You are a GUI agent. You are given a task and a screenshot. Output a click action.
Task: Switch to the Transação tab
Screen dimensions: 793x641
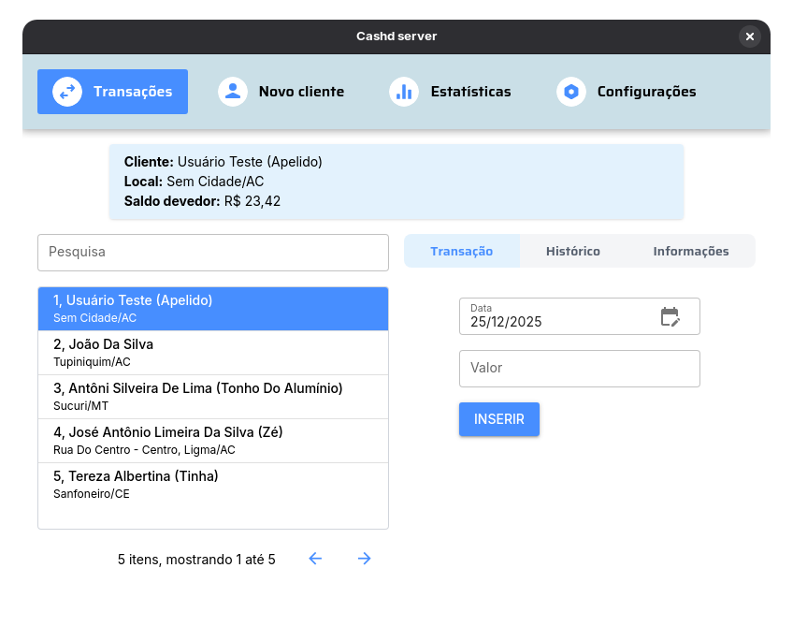pos(462,251)
